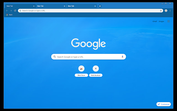Click the Add shortcut label
This screenshot has width=177, height=111.
tap(96, 75)
